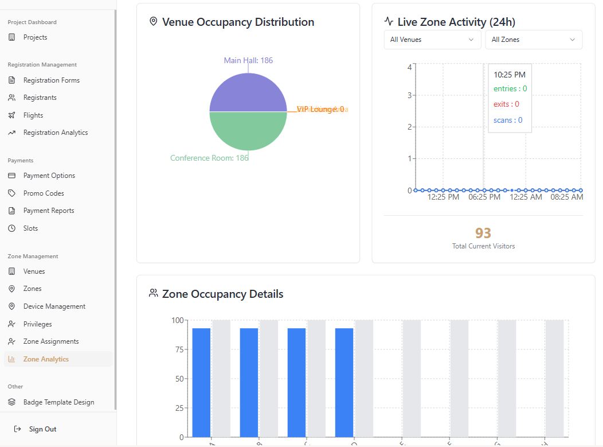603x447 pixels.
Task: Toggle the VIP Lounge segment visibility
Action: pos(319,109)
